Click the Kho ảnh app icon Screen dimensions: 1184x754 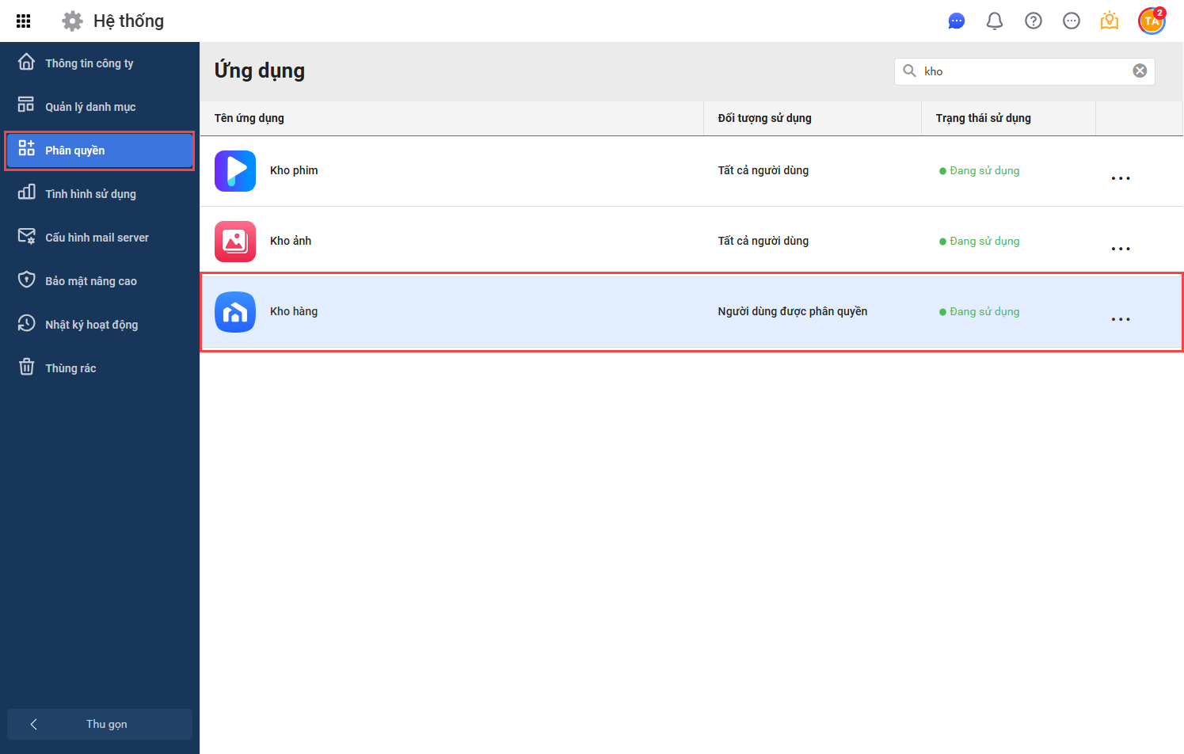pos(235,242)
